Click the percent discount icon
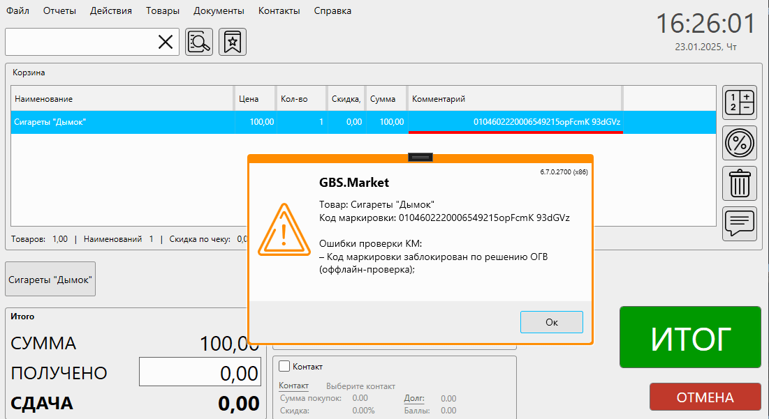 [x=740, y=144]
